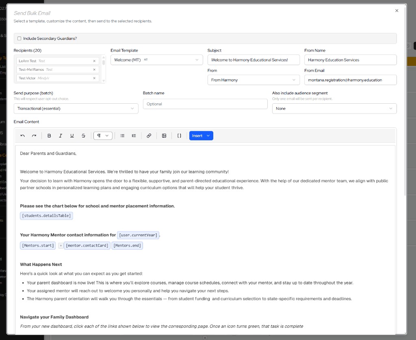The width and height of the screenshot is (416, 340).
Task: Select the Mentors.end merge tag
Action: 127,245
